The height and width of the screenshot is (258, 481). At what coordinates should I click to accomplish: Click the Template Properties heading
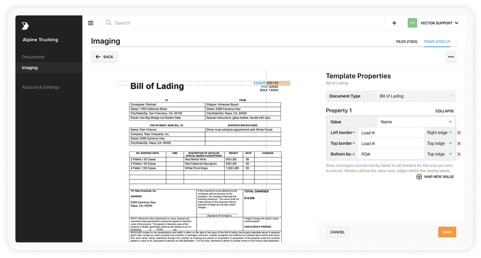[358, 76]
